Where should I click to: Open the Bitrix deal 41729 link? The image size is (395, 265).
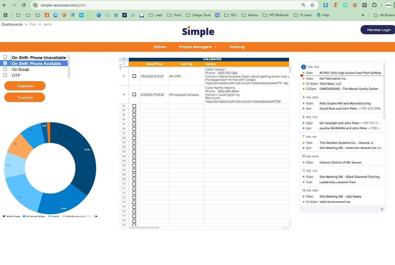pos(243,101)
